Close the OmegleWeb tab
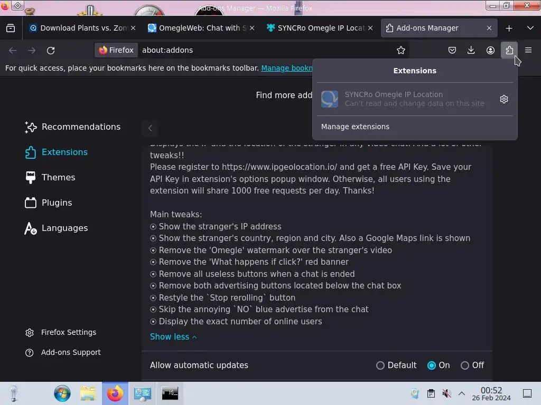This screenshot has width=541, height=405. [x=252, y=28]
